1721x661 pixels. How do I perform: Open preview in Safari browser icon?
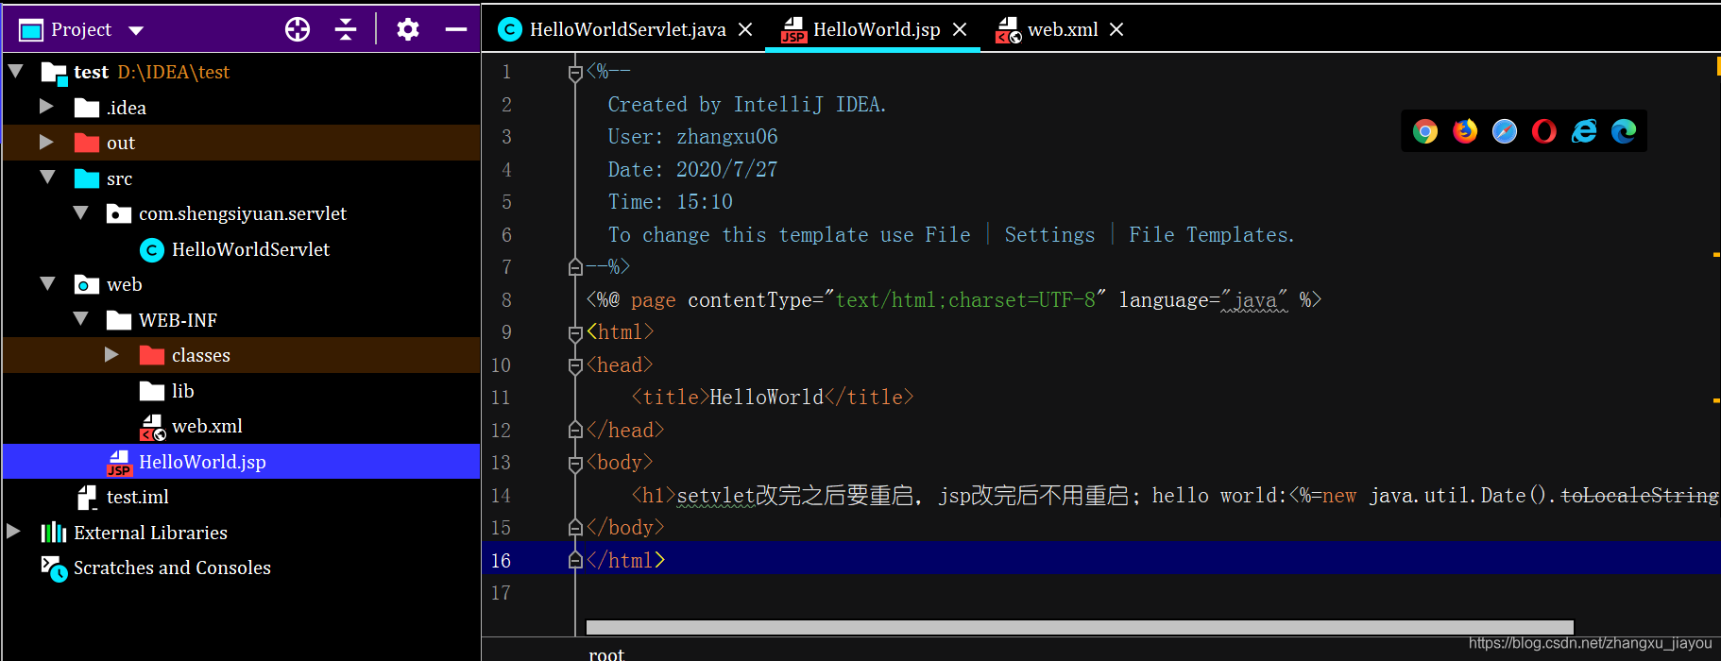point(1505,131)
